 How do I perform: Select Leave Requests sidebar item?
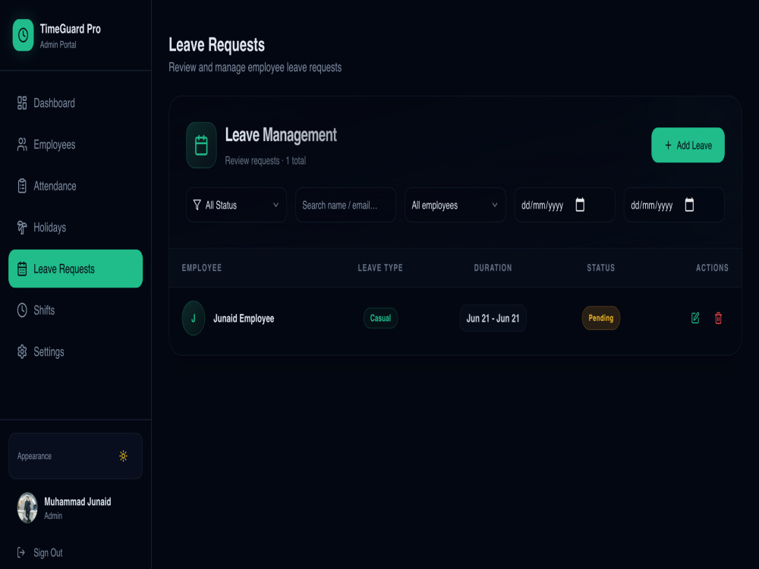(75, 269)
